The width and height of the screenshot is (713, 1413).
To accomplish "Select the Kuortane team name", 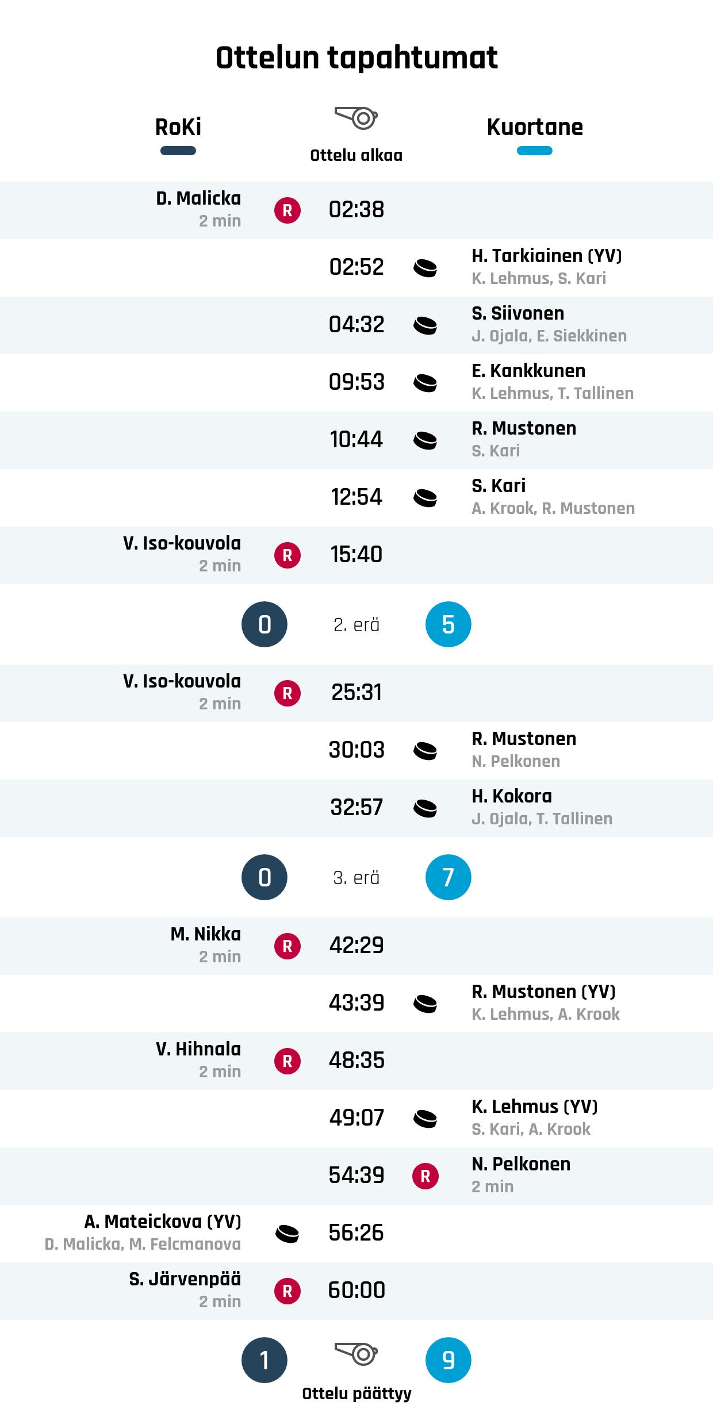I will click(x=535, y=127).
